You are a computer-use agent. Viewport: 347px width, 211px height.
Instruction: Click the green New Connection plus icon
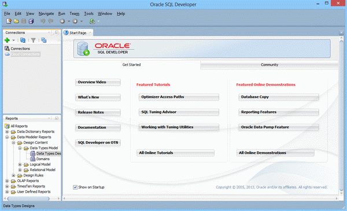[7, 40]
